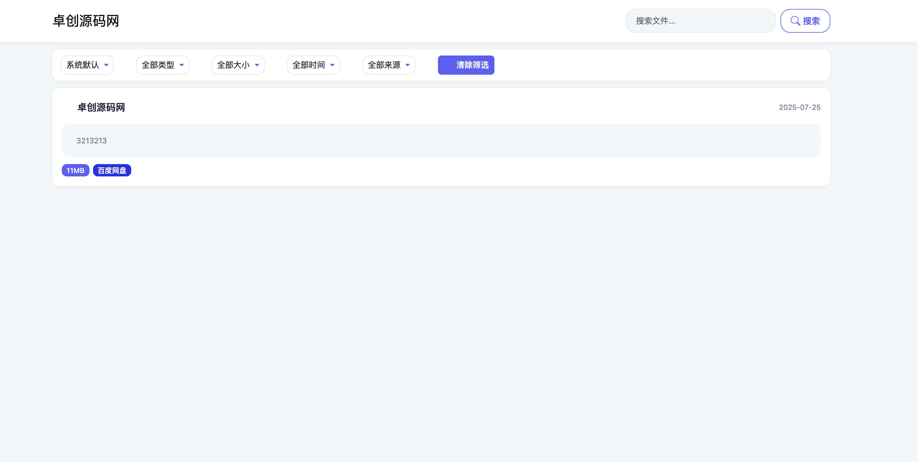The width and height of the screenshot is (918, 462).
Task: Click the chevron on 全部大小 filter
Action: pyautogui.click(x=257, y=65)
